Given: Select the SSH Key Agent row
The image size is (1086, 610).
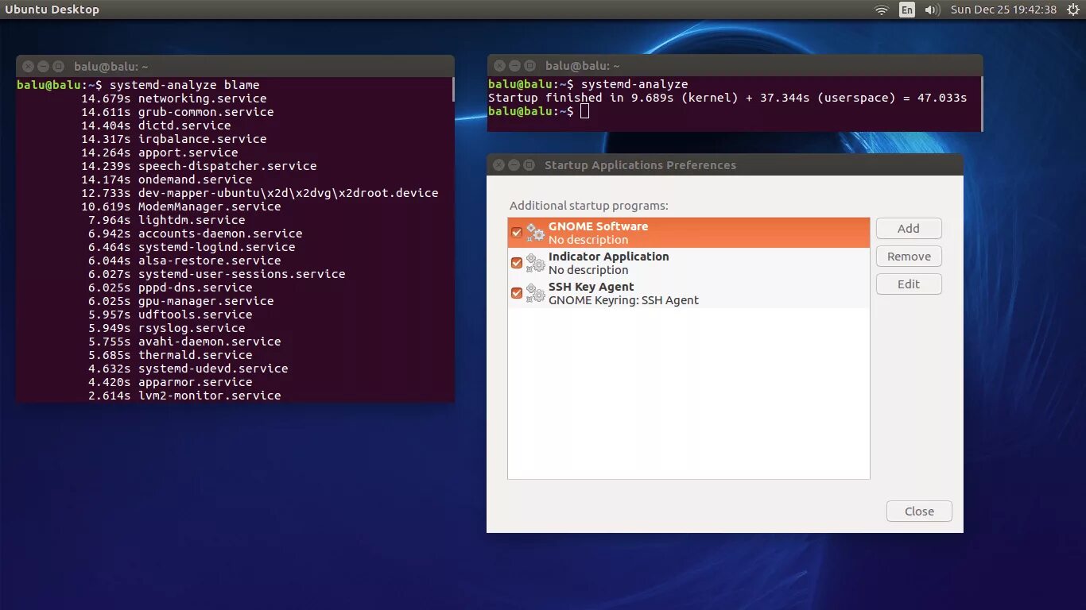Looking at the screenshot, I should point(688,293).
